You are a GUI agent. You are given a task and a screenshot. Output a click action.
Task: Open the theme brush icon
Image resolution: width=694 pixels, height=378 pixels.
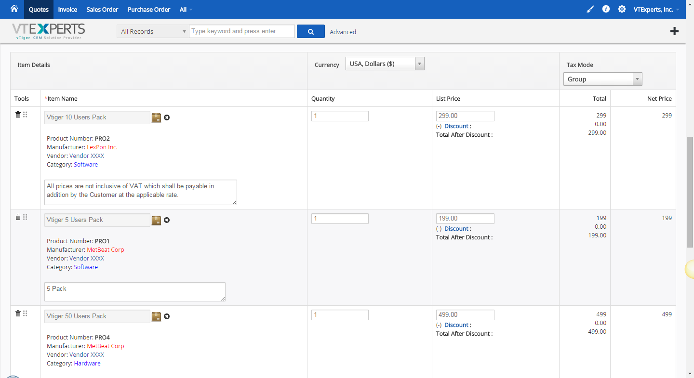[x=590, y=9]
